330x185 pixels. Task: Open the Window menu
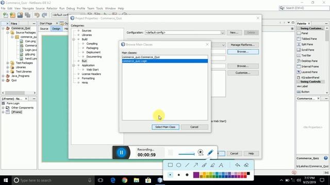pos(110,8)
